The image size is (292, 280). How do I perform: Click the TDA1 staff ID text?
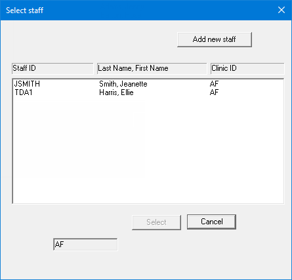point(24,92)
